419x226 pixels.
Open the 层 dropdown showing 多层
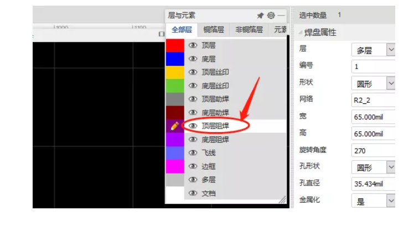[x=373, y=50]
